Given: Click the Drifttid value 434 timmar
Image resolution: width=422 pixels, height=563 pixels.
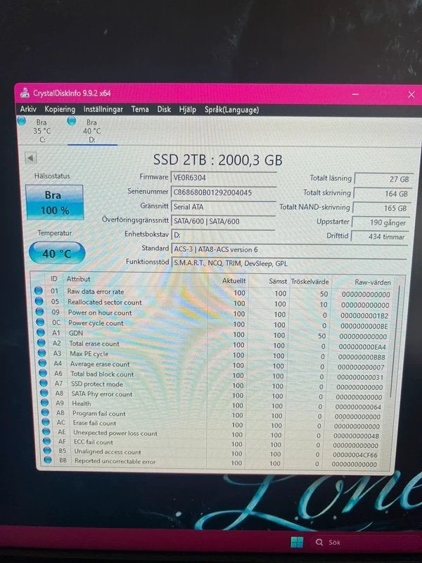Looking at the screenshot, I should [x=379, y=236].
